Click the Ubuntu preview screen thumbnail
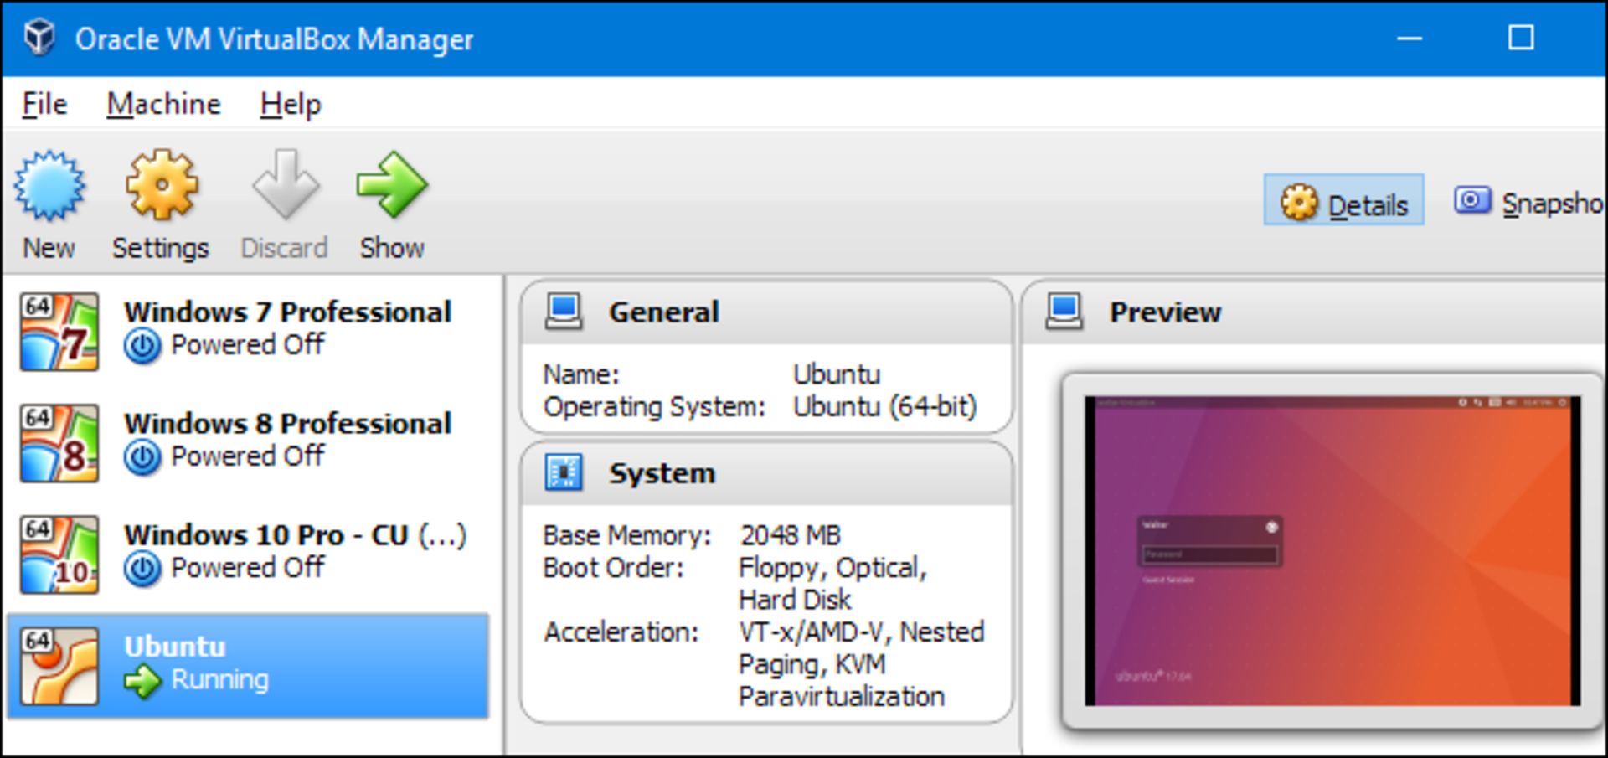 click(1332, 550)
